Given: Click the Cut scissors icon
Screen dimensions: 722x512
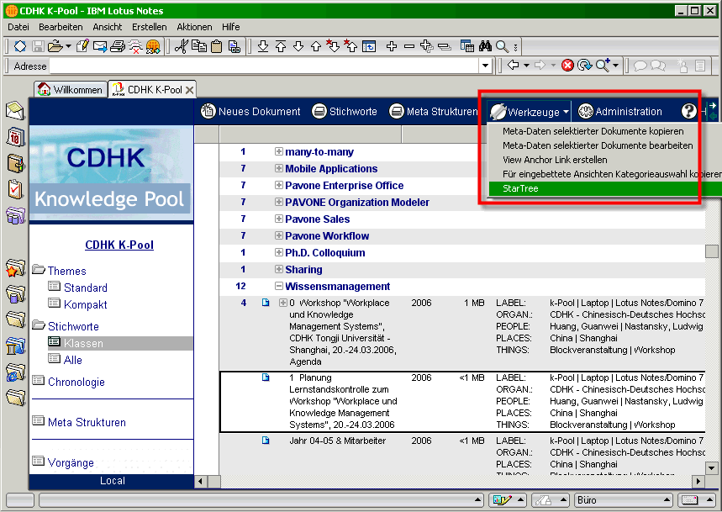Looking at the screenshot, I should click(182, 46).
